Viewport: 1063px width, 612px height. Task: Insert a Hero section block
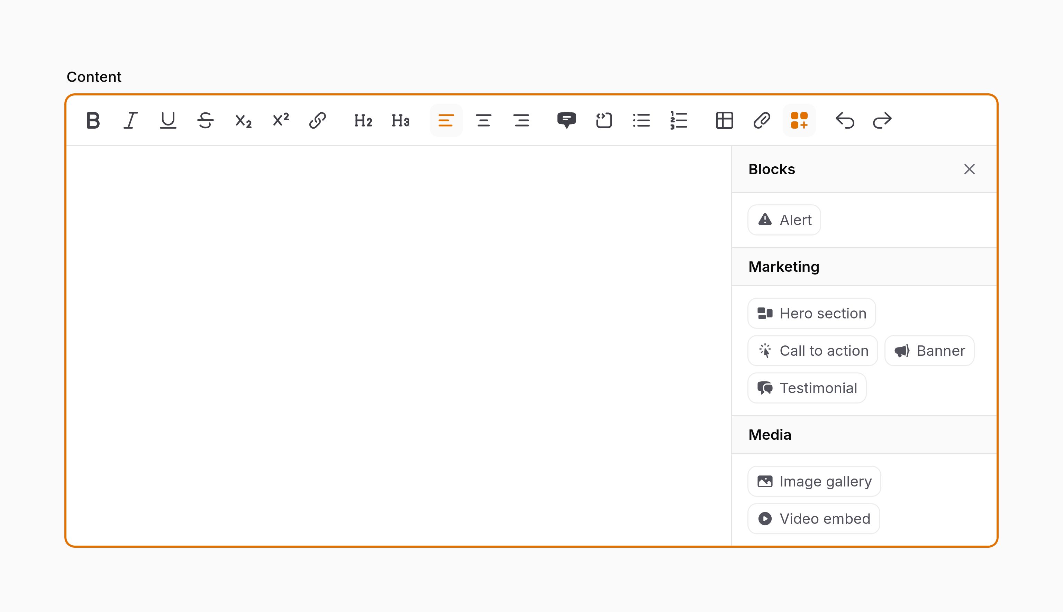coord(811,313)
